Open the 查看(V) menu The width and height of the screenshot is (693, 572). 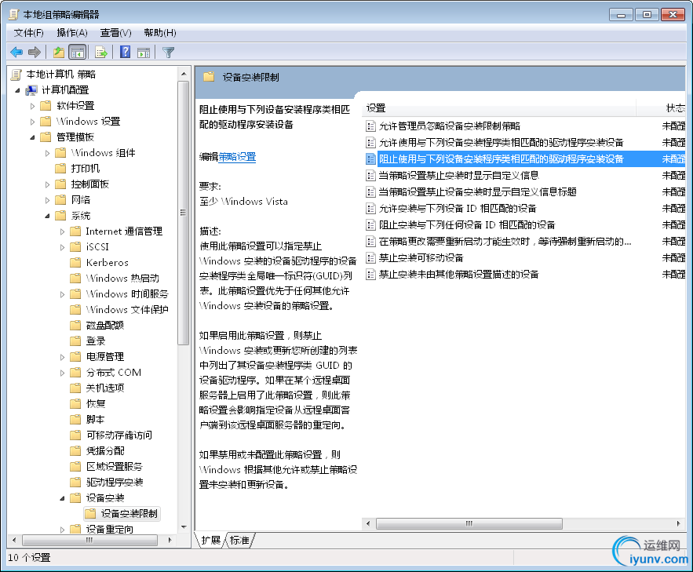tap(114, 33)
